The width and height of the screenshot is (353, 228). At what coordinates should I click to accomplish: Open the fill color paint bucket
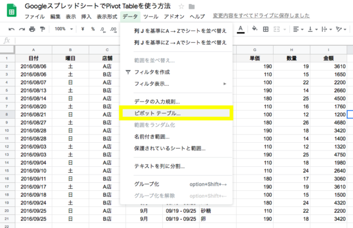tap(255, 29)
